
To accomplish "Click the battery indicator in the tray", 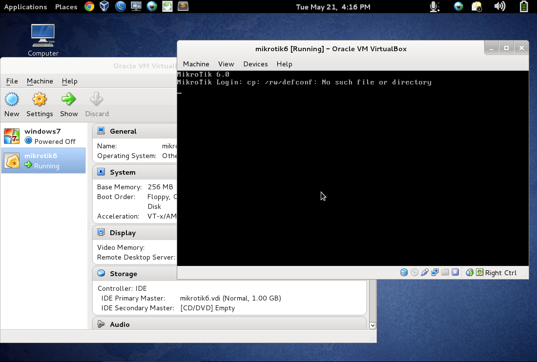I will 524,6.
